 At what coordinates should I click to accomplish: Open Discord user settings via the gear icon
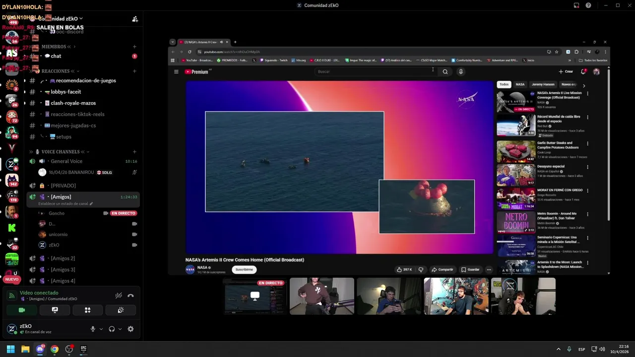(x=130, y=329)
